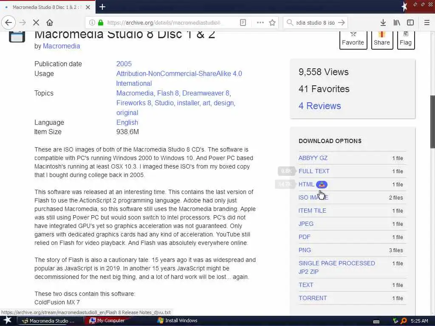The height and width of the screenshot is (326, 435).
Task: Click the blue download badge next to HTML
Action: point(322,184)
